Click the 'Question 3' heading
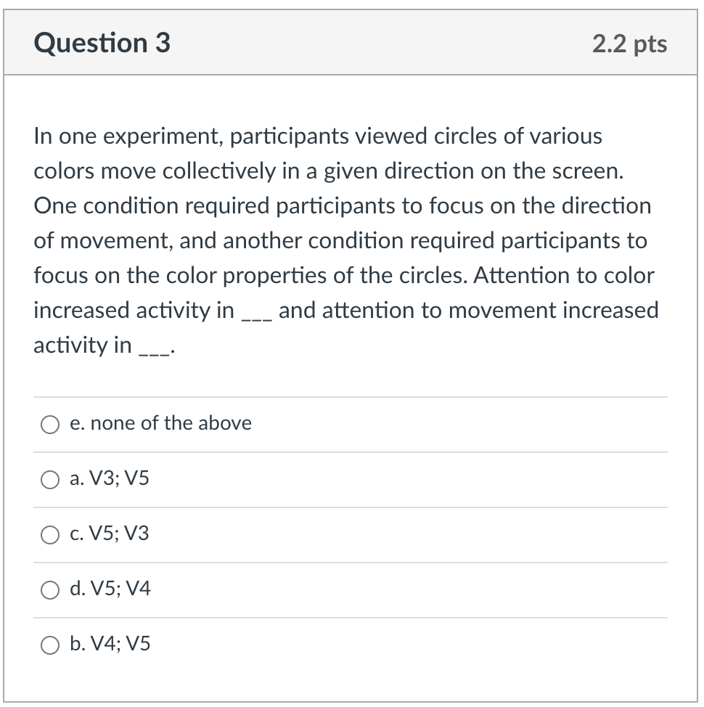This screenshot has height=707, width=704. pos(102,43)
